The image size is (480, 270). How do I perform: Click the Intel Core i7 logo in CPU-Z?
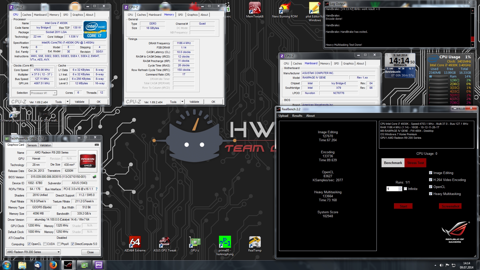pyautogui.click(x=95, y=30)
